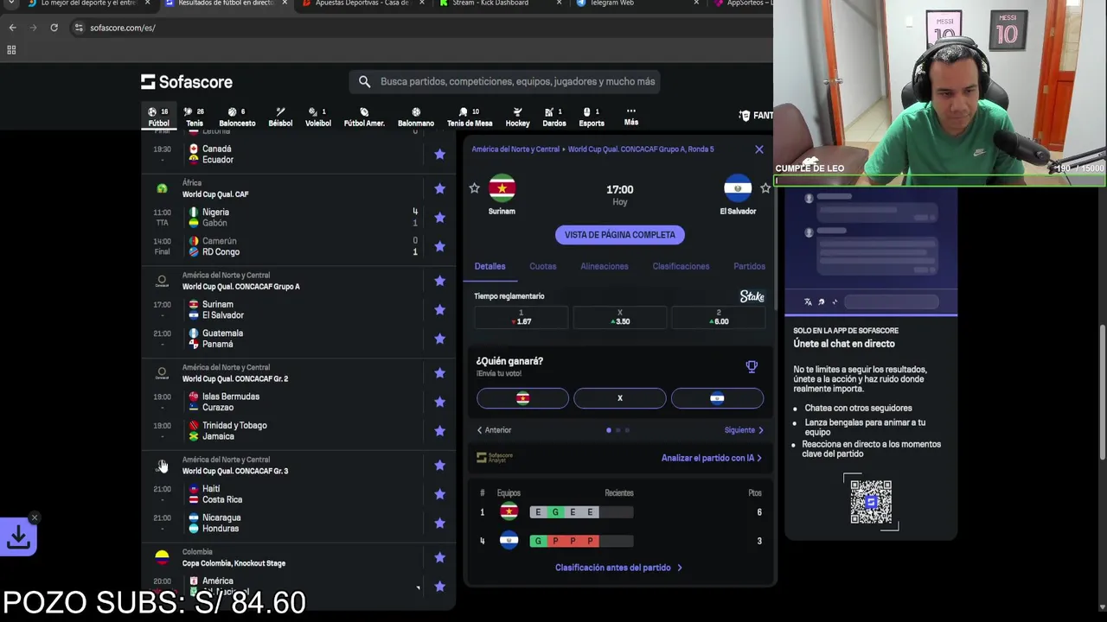Image resolution: width=1107 pixels, height=622 pixels.
Task: Open the Hockey sport section
Action: click(517, 117)
